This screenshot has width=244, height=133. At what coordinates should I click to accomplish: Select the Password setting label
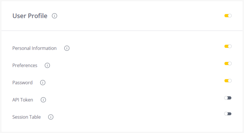click(22, 83)
